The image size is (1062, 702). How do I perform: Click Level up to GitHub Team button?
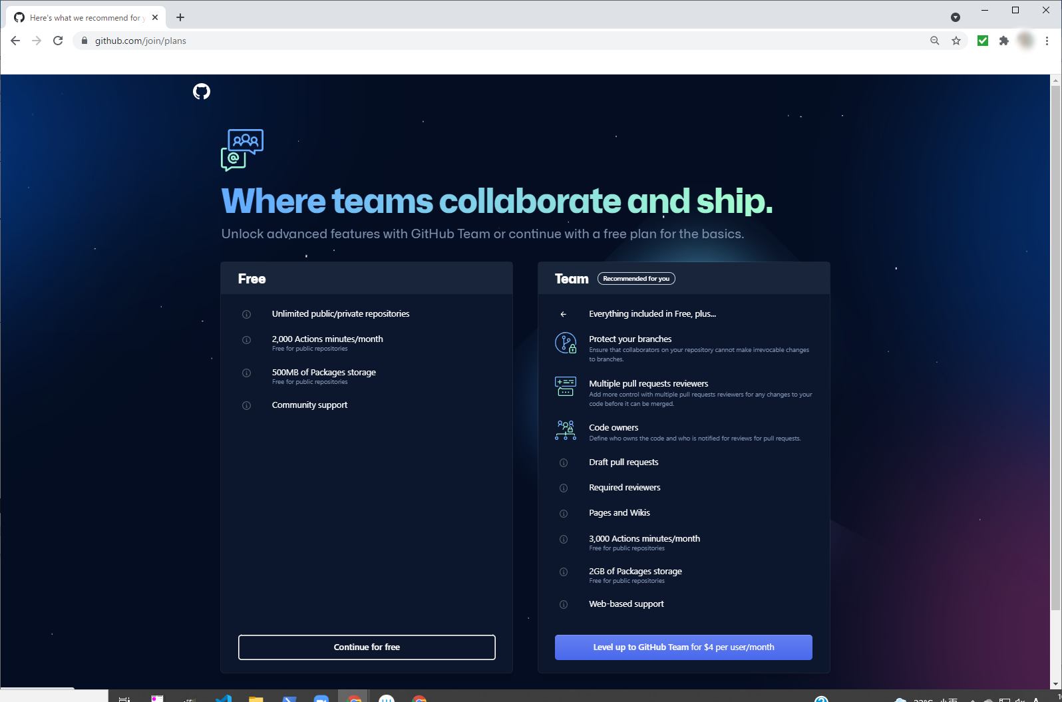683,647
